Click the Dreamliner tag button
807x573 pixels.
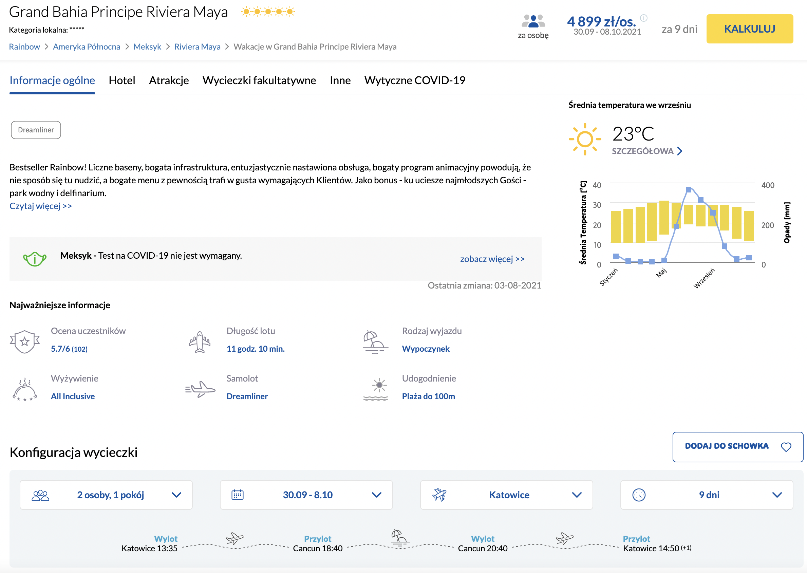click(x=36, y=130)
